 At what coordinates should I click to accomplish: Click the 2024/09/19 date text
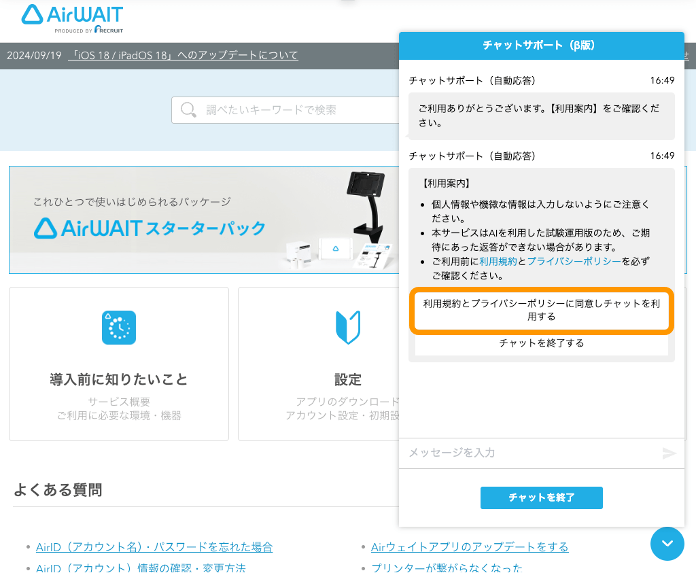click(x=34, y=56)
